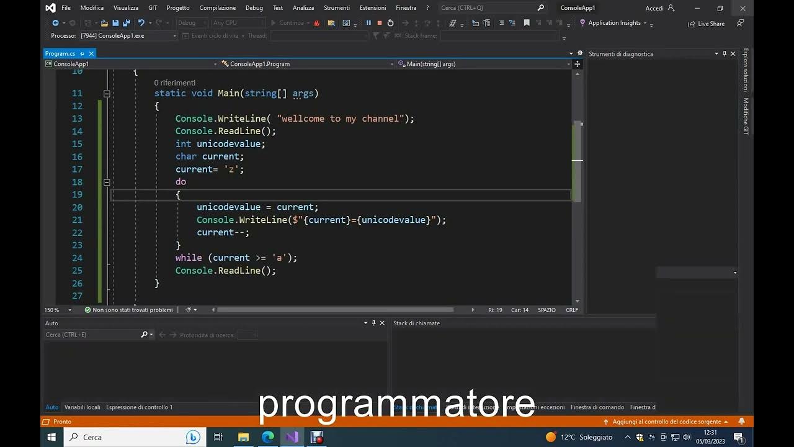Click the 0 riferimenti CodeLens link
The height and width of the screenshot is (447, 794).
[x=175, y=83]
